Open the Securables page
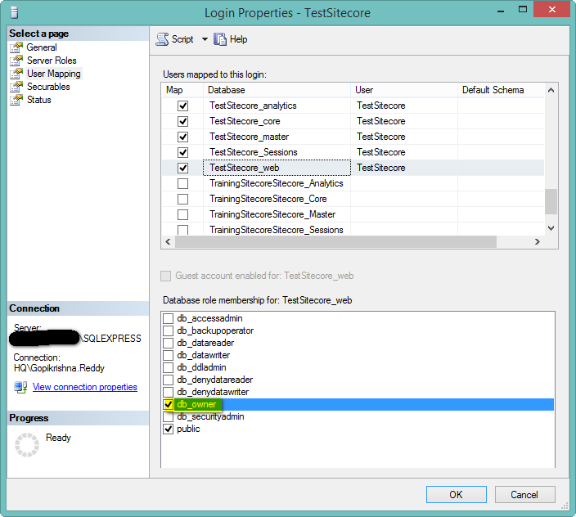The image size is (576, 517). pos(48,87)
